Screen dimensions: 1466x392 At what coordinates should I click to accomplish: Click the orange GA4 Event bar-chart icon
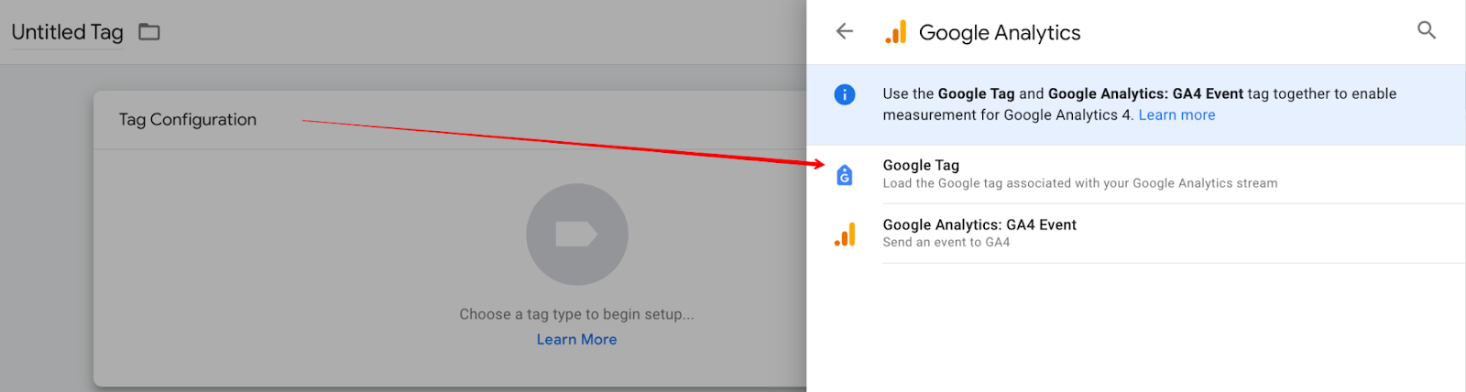point(845,234)
